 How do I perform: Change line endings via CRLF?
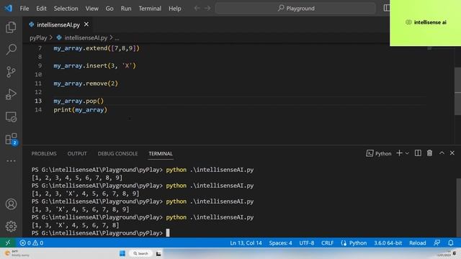(327, 243)
